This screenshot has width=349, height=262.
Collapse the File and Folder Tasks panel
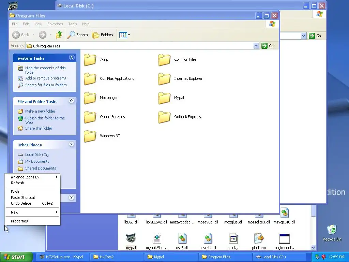tap(72, 101)
